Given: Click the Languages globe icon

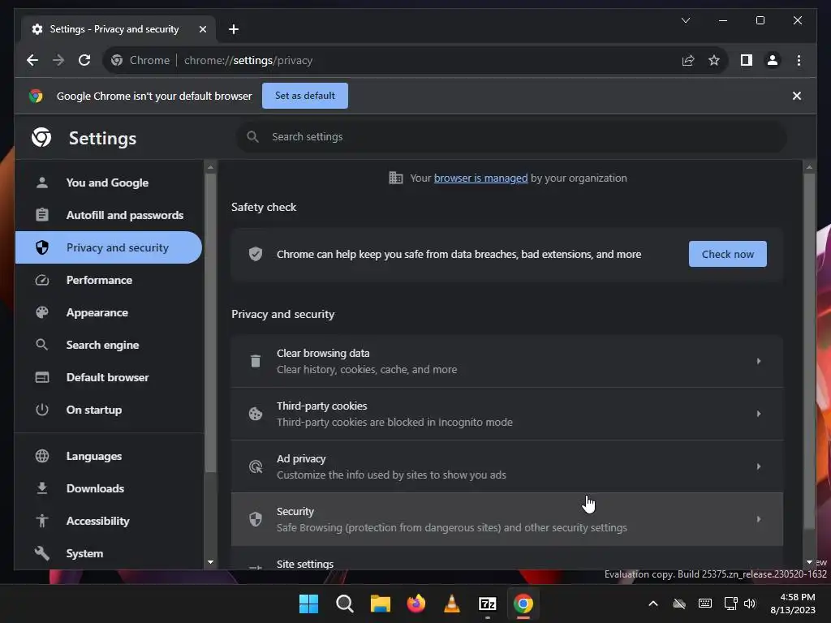Looking at the screenshot, I should click(42, 456).
